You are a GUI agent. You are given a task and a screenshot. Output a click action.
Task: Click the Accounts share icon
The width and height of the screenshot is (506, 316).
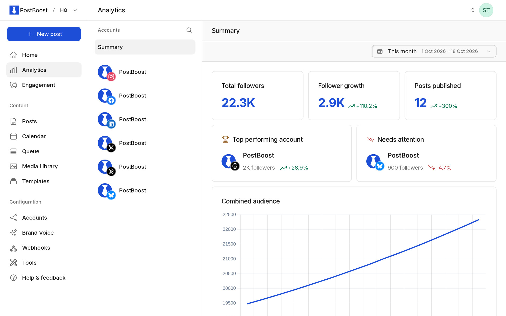13,218
